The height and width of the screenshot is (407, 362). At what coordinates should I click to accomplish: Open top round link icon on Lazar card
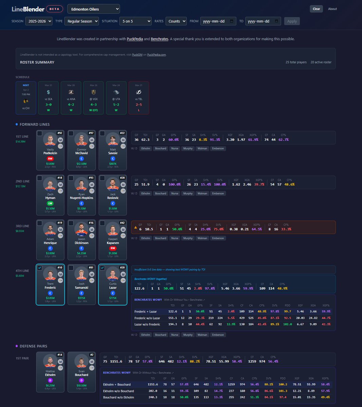[x=123, y=274]
